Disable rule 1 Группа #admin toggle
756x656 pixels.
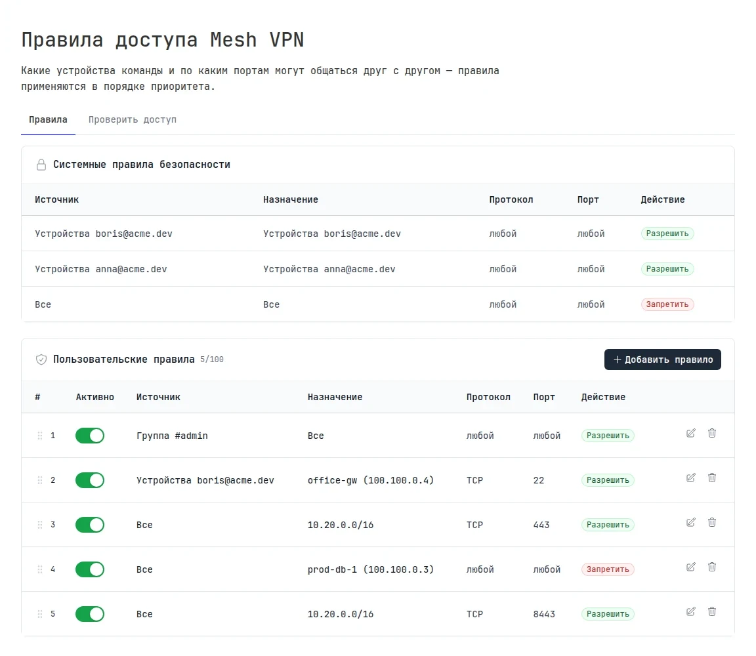click(90, 435)
